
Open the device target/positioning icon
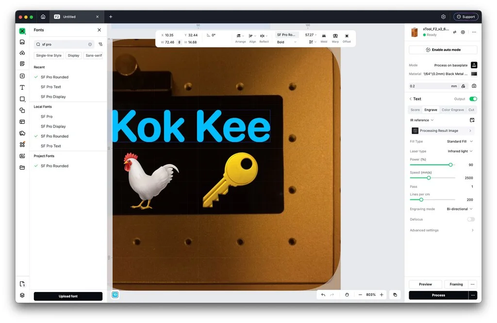(x=463, y=32)
